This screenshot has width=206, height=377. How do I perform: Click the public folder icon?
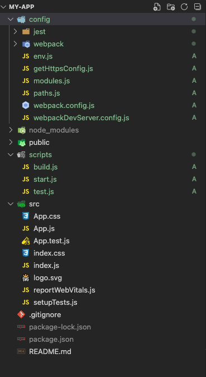[21, 143]
